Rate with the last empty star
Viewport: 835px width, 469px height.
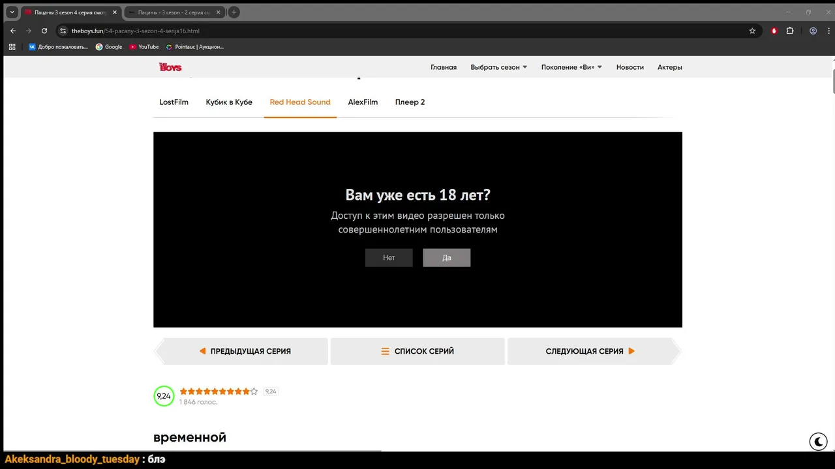coord(254,391)
